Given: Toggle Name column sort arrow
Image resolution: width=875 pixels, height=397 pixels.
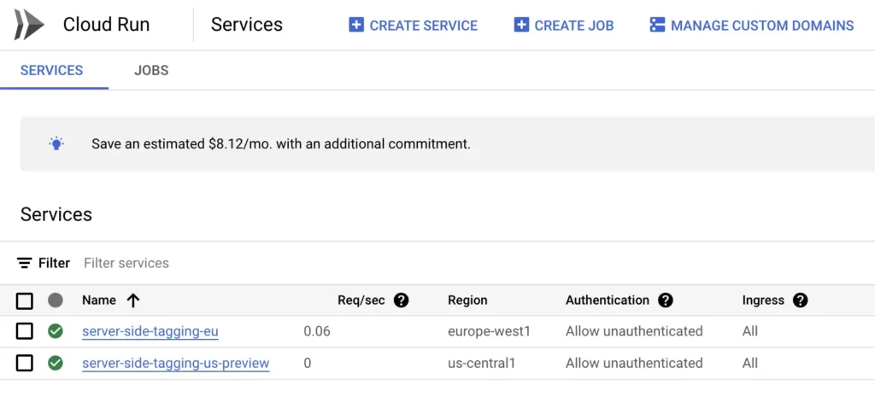Looking at the screenshot, I should click(132, 301).
